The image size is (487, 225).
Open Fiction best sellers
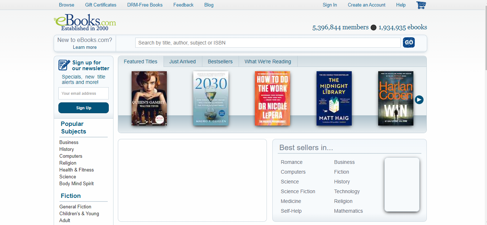click(342, 172)
